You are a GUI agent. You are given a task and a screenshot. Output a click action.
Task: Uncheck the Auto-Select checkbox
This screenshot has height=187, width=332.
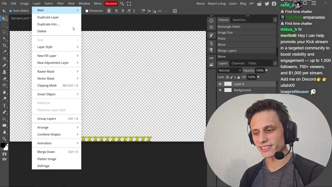pos(11,11)
